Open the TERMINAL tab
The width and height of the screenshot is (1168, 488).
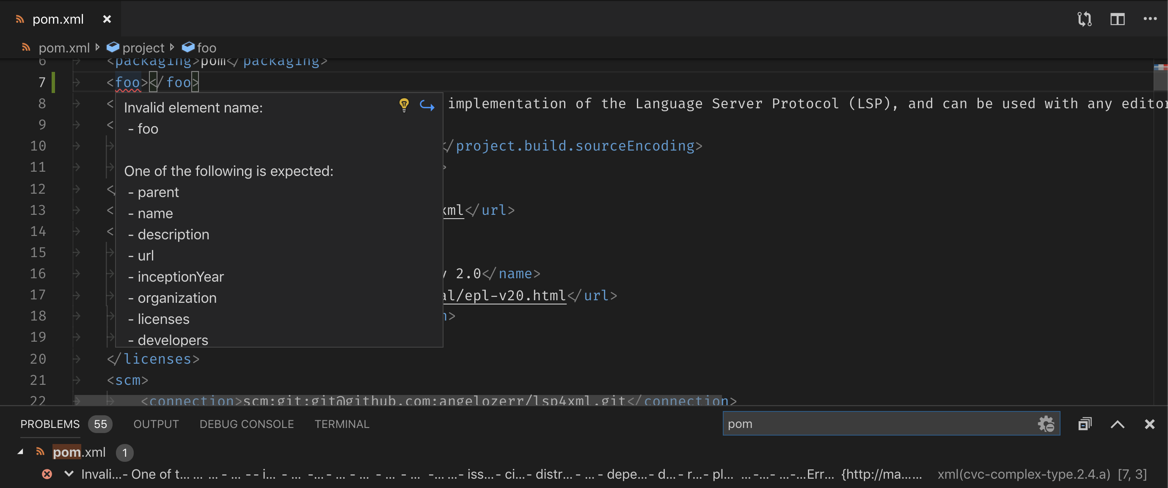342,424
